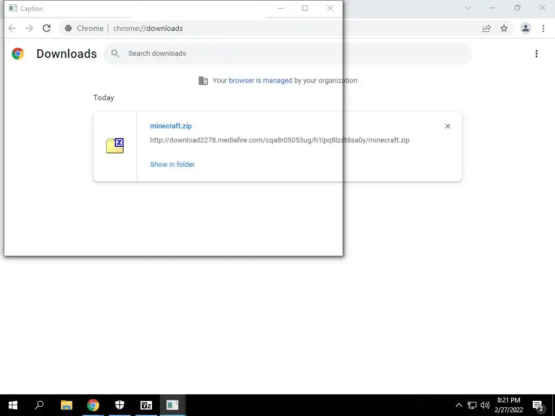Open the network status tray icon
The height and width of the screenshot is (416, 555).
(x=472, y=405)
